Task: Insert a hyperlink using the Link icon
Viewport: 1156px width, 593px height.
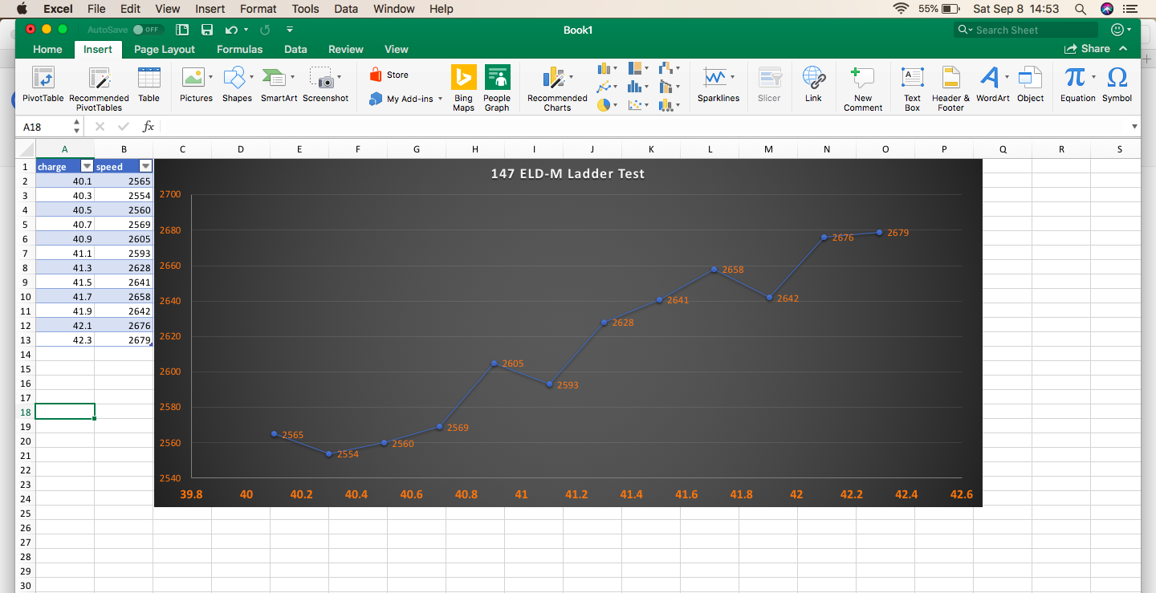Action: (x=813, y=84)
